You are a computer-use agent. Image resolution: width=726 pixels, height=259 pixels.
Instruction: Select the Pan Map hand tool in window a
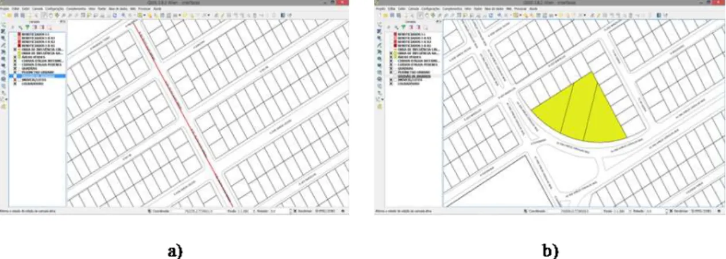50,15
